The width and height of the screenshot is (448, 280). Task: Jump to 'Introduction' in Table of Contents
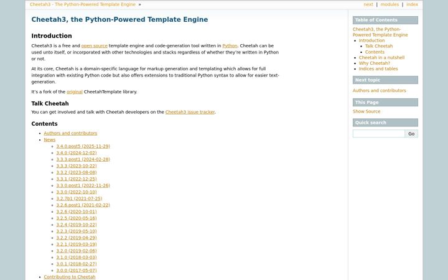coord(371,40)
